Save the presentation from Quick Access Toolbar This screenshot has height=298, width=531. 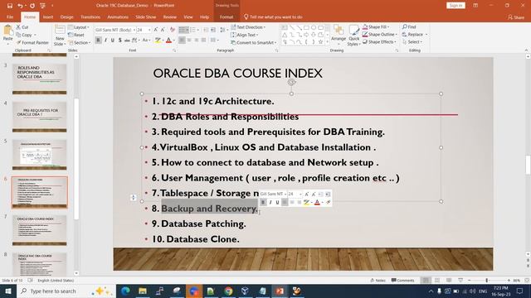pos(10,6)
